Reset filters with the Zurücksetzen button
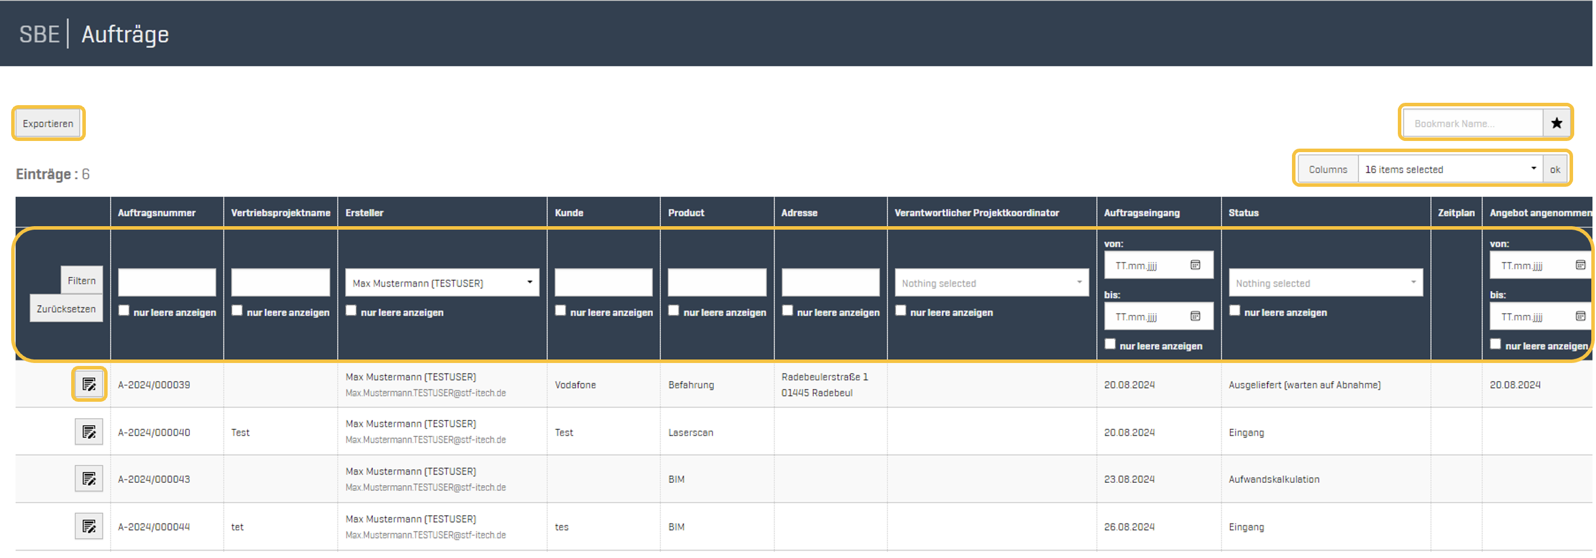Viewport: 1596px width, 558px height. (x=66, y=309)
